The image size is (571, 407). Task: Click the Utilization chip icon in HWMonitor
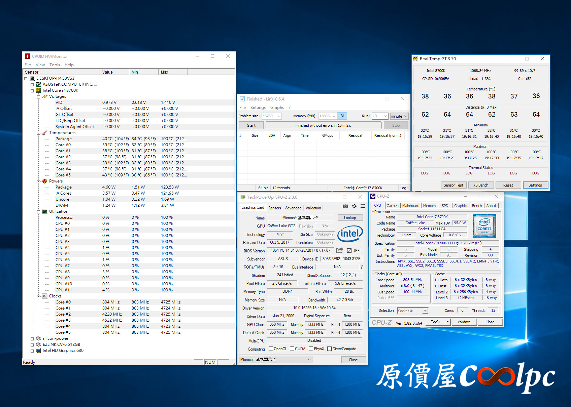pyautogui.click(x=45, y=211)
